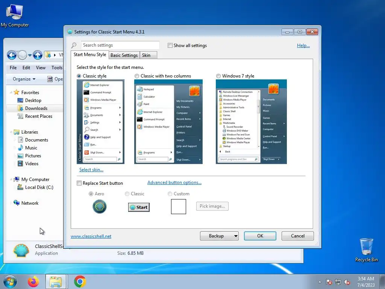Expand the Organize dropdown in Explorer

pos(24,79)
